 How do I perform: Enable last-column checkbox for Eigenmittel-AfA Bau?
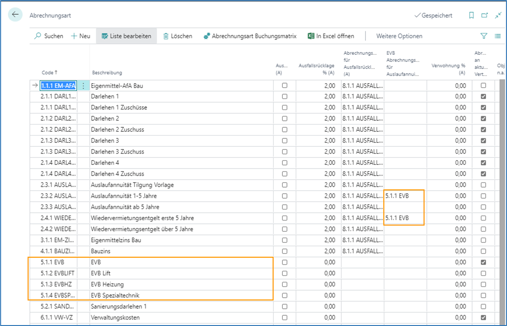tap(483, 85)
